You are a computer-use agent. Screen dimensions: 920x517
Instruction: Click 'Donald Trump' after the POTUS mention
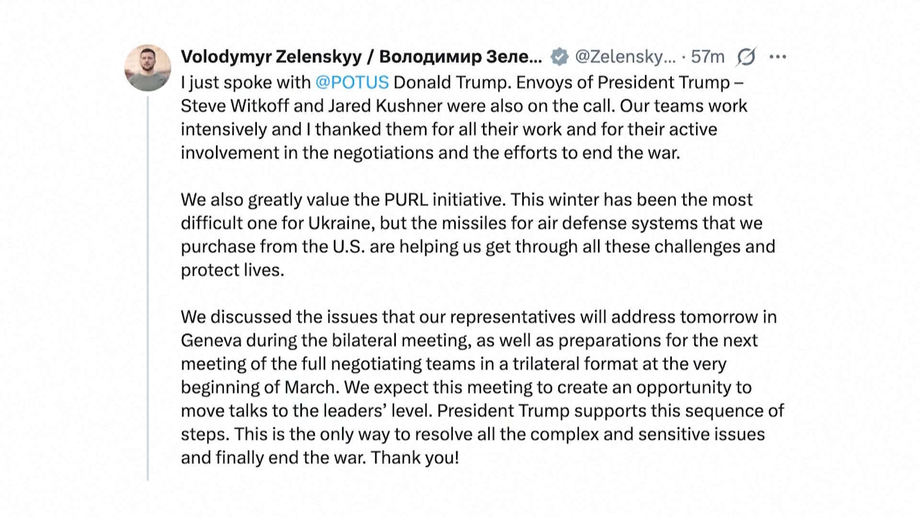pyautogui.click(x=450, y=82)
